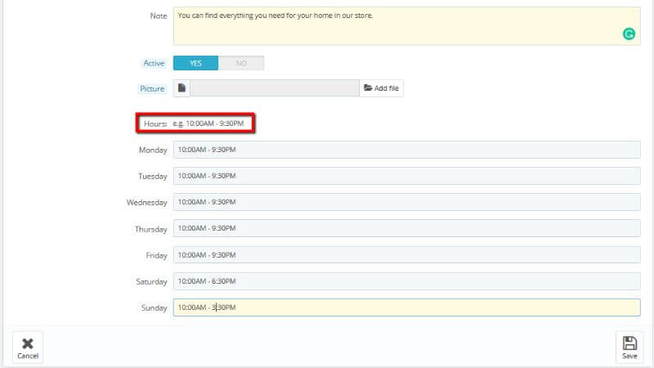Focus the Sunday hours field

pos(406,307)
